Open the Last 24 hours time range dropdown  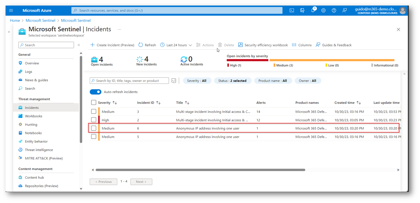(176, 45)
